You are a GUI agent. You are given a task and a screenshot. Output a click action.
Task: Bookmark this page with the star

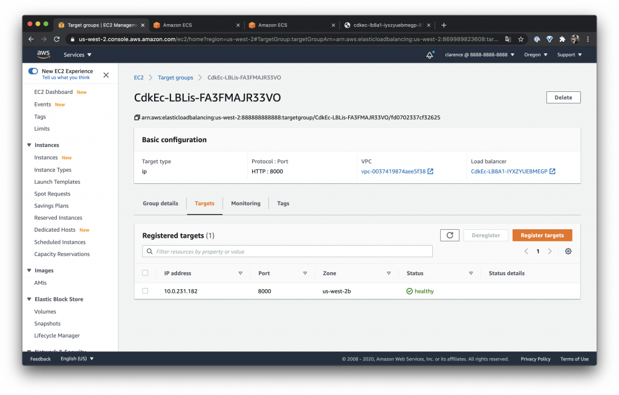[x=520, y=39]
